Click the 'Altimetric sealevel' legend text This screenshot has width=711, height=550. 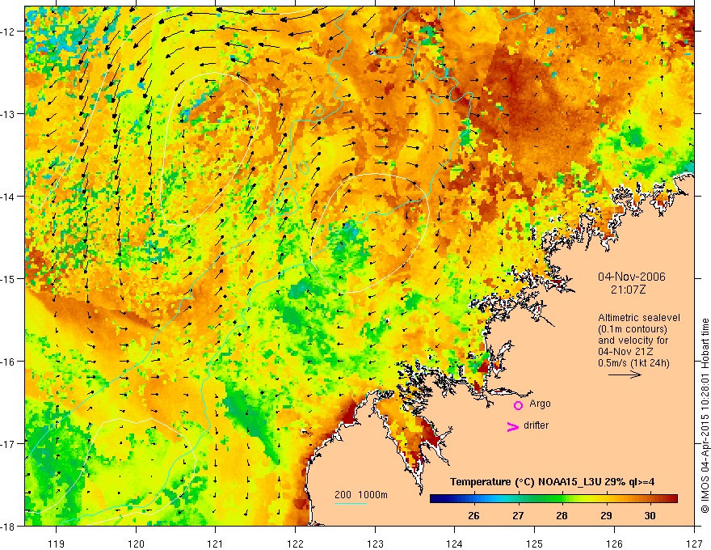(x=639, y=318)
